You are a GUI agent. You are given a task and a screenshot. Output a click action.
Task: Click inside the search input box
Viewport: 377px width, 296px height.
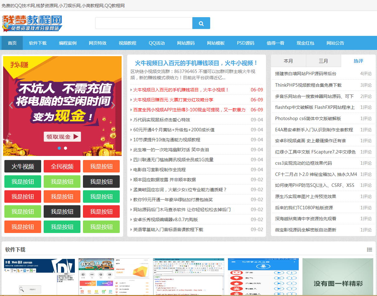[x=143, y=23]
